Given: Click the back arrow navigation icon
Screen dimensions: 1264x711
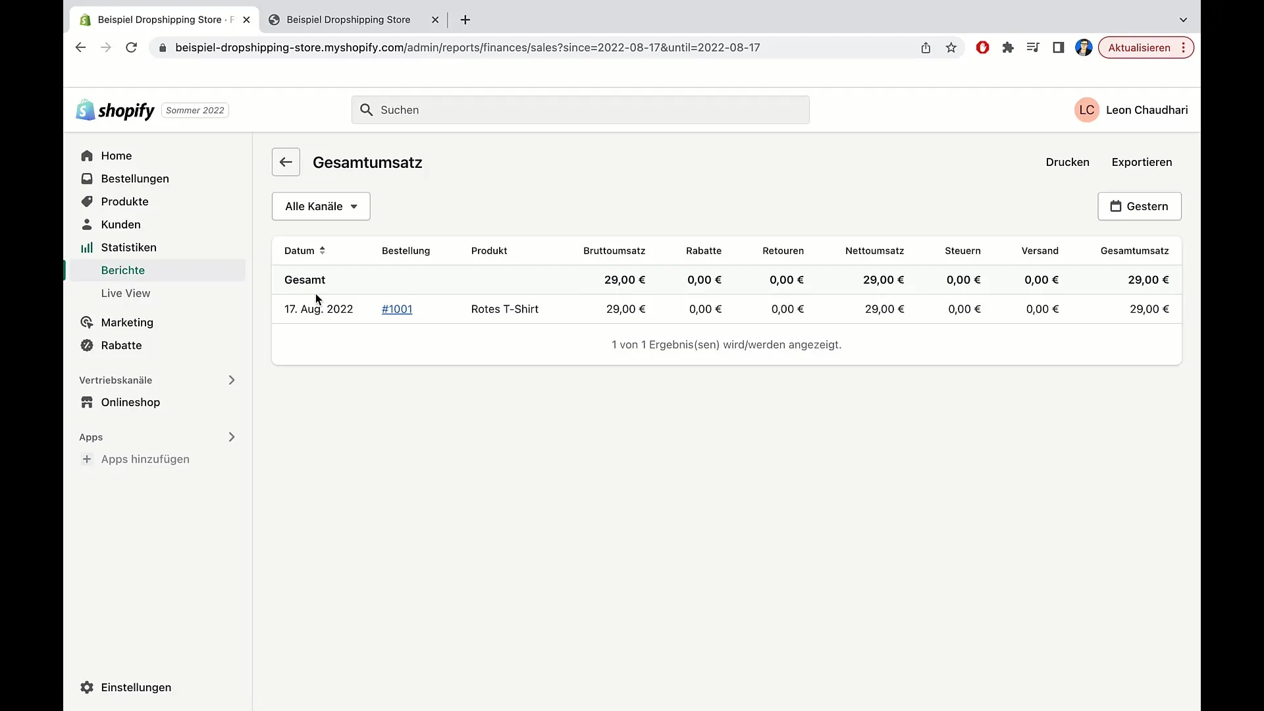Looking at the screenshot, I should pos(286,163).
